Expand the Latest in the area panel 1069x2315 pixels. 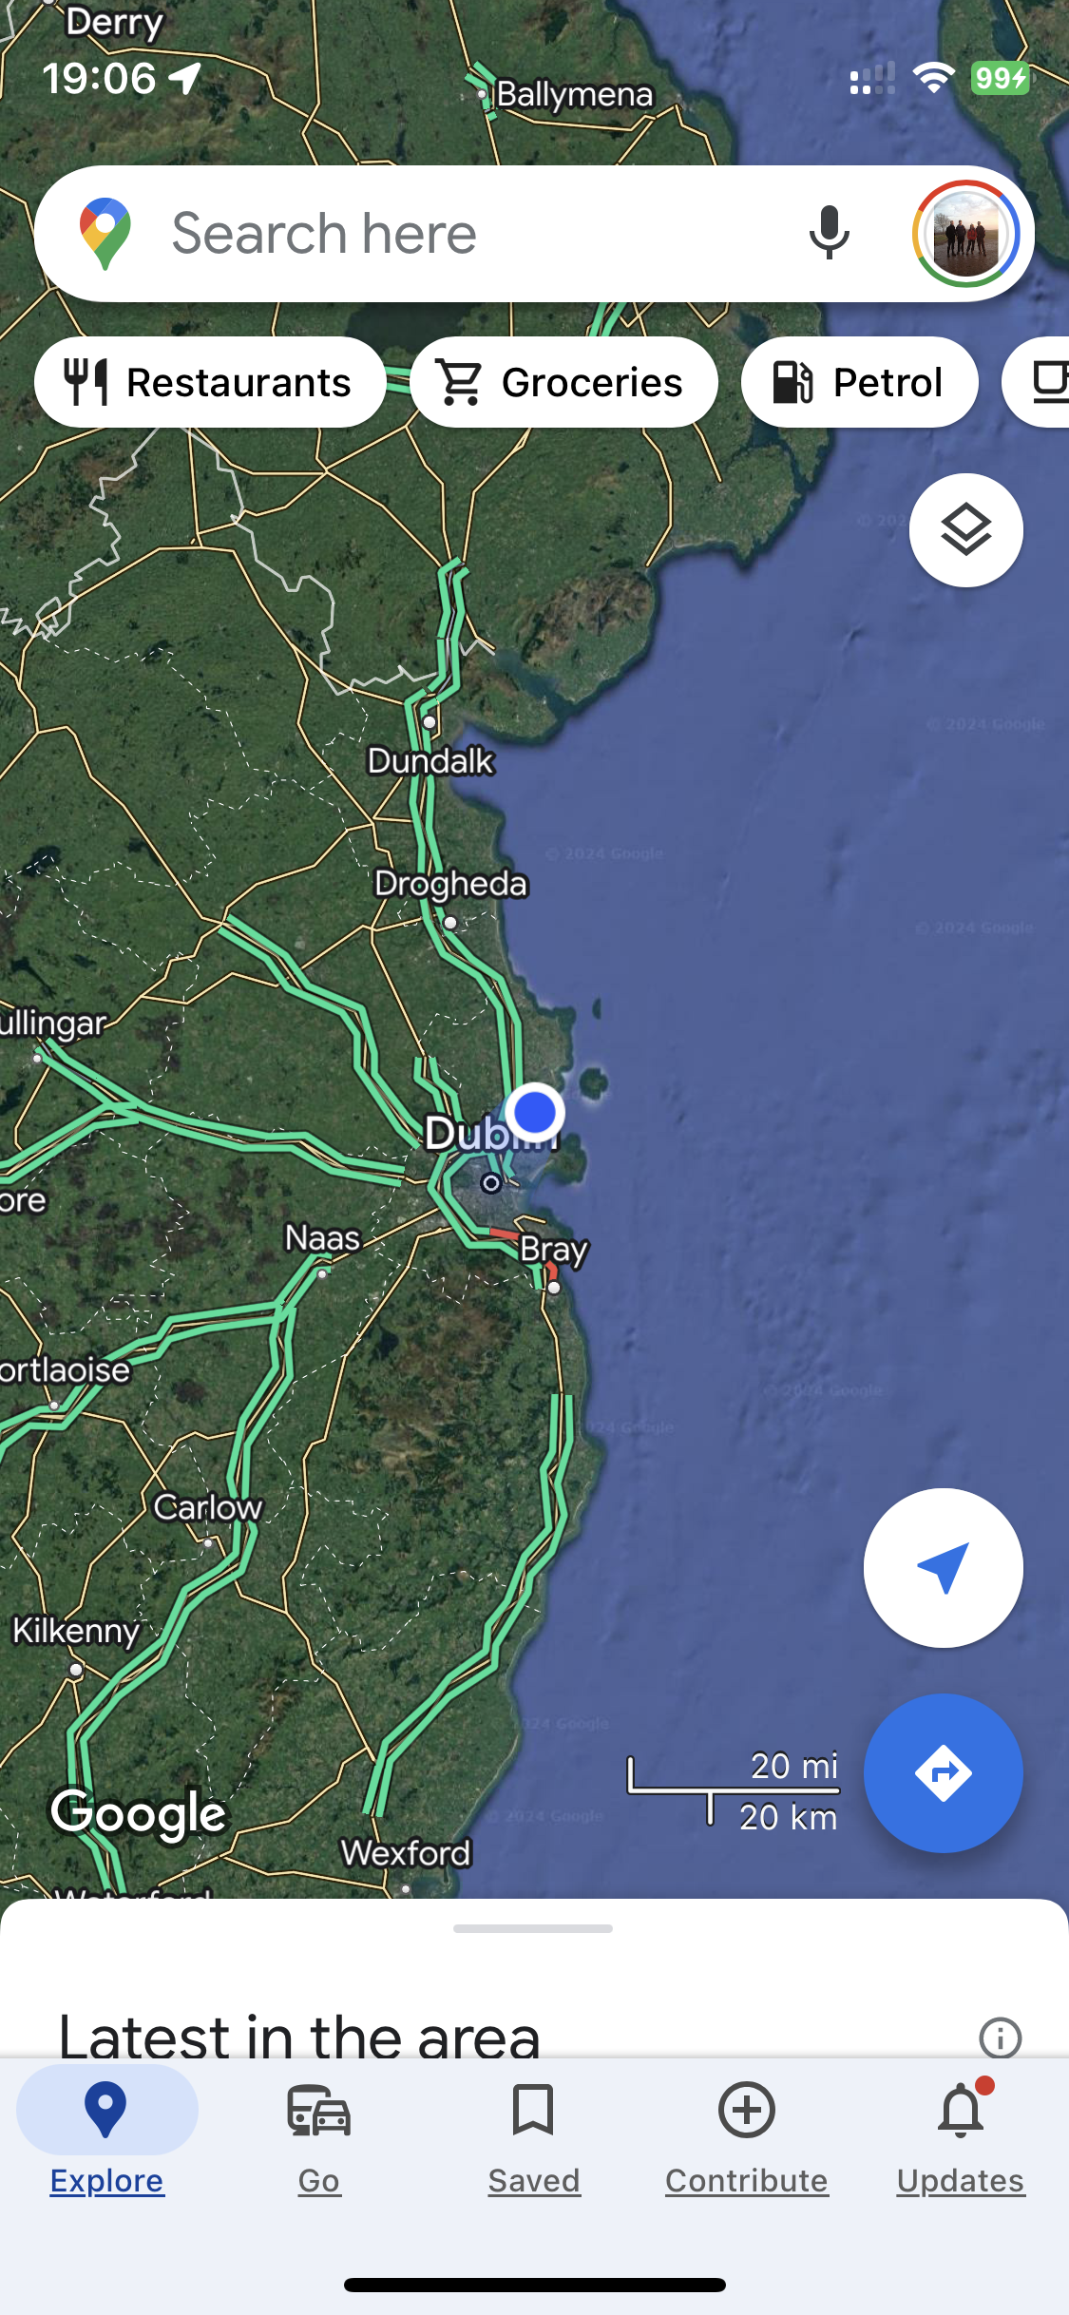[x=299, y=2035]
